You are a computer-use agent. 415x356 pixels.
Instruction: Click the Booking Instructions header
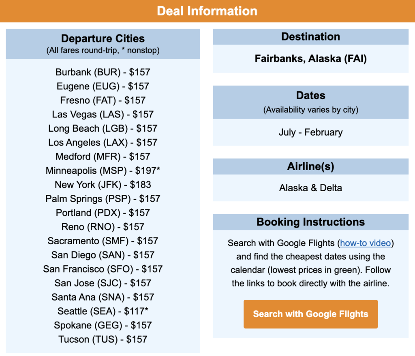click(310, 222)
